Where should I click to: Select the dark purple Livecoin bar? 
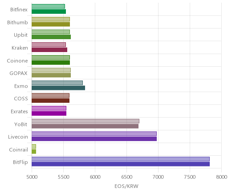pyautogui.click(x=94, y=139)
